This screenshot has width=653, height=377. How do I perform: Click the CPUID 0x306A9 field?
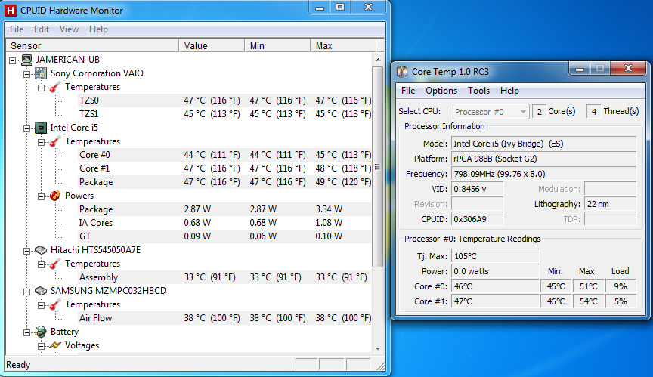click(477, 219)
